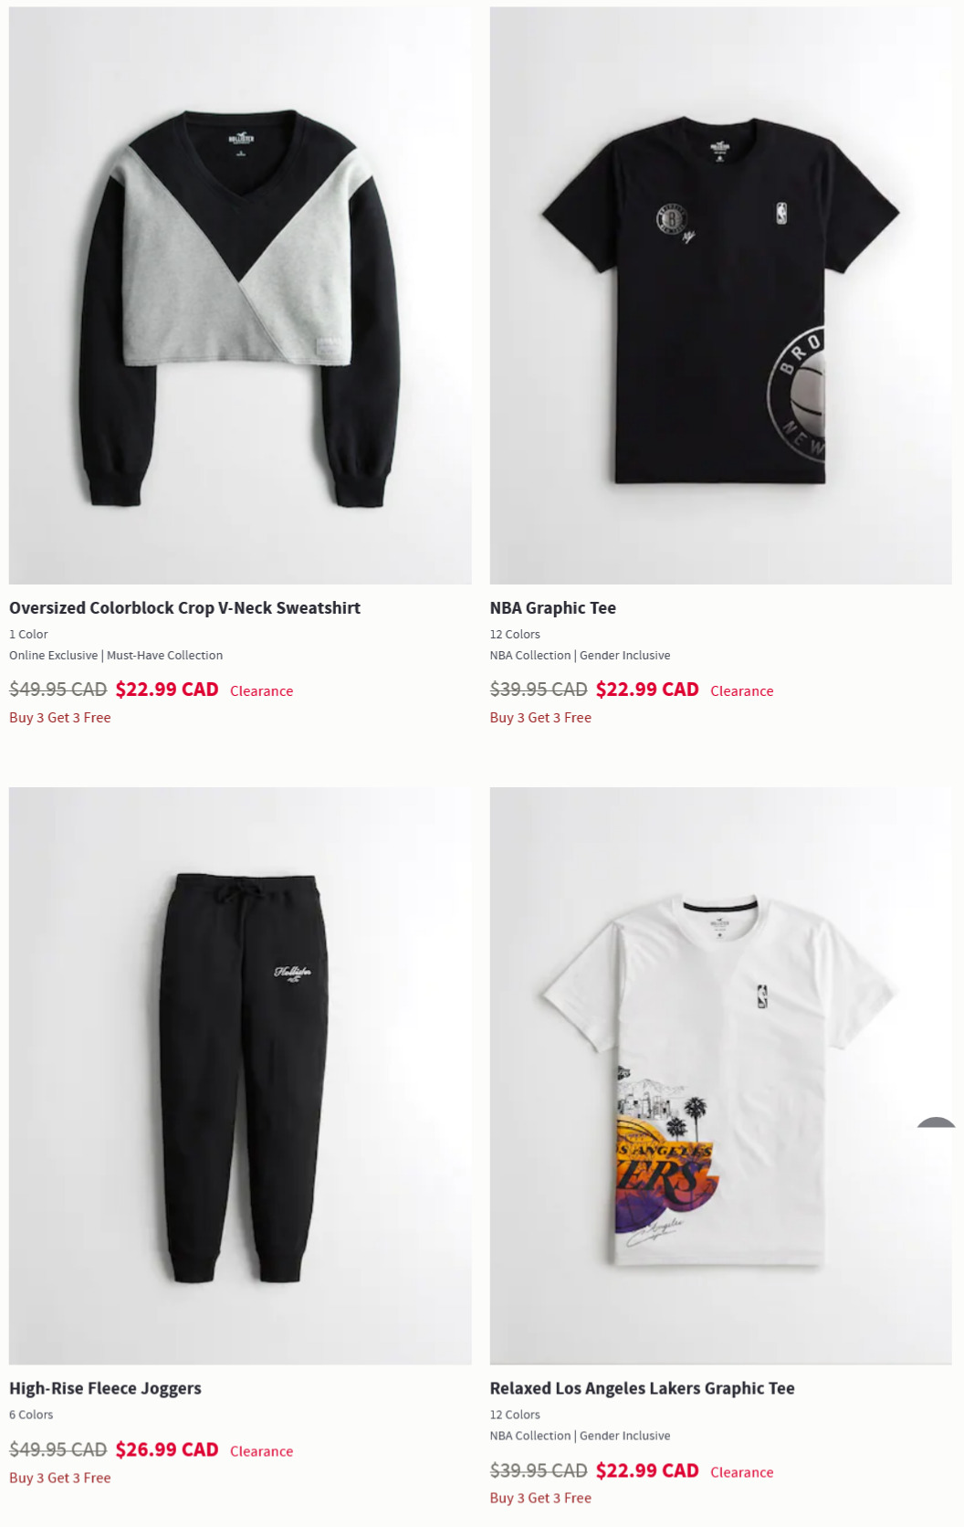Open the white Lakers tee product image

click(720, 1076)
